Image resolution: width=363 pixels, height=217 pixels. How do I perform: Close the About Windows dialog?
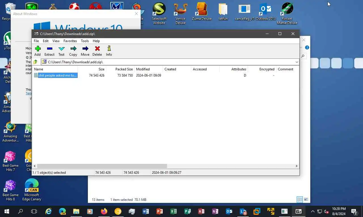tap(136, 14)
